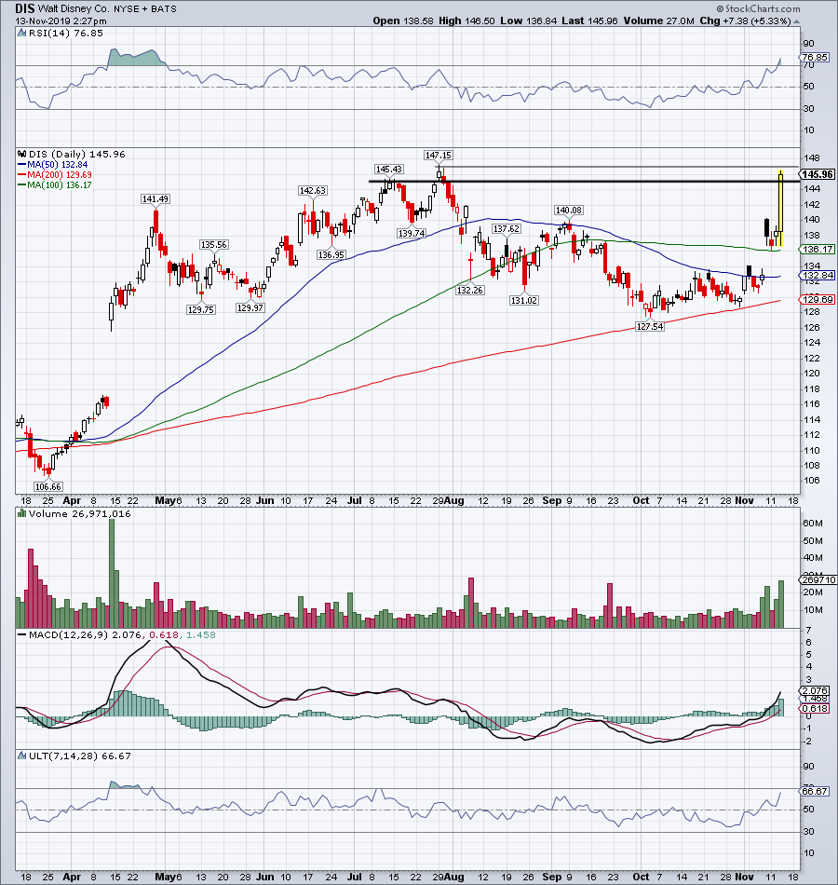
Task: Click the 131.02 price label
Action: tap(523, 300)
